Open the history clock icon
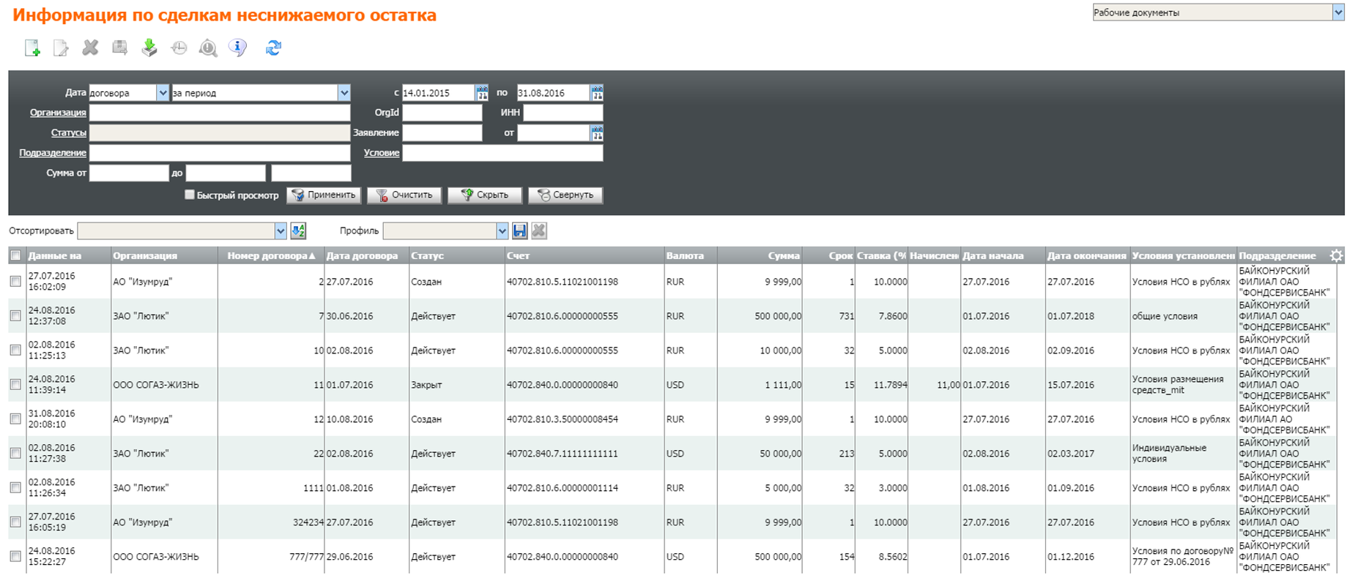1350x581 pixels. click(179, 48)
